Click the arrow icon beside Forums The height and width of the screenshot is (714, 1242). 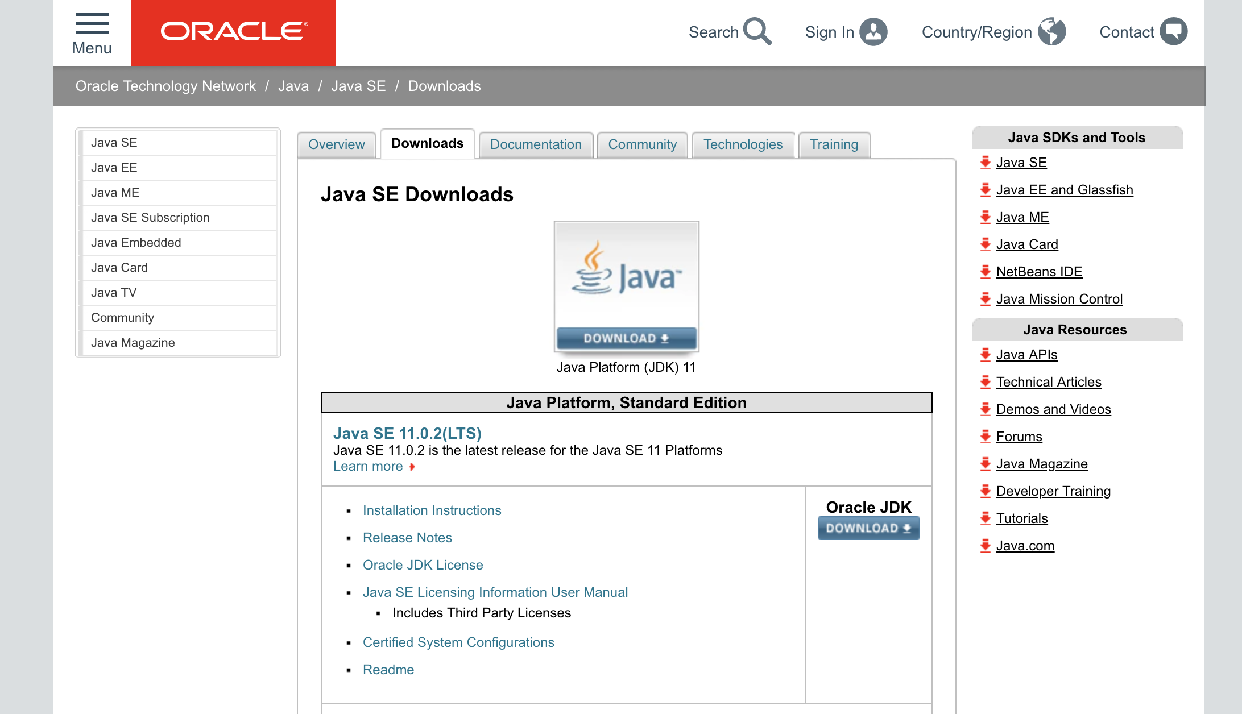pyautogui.click(x=986, y=437)
